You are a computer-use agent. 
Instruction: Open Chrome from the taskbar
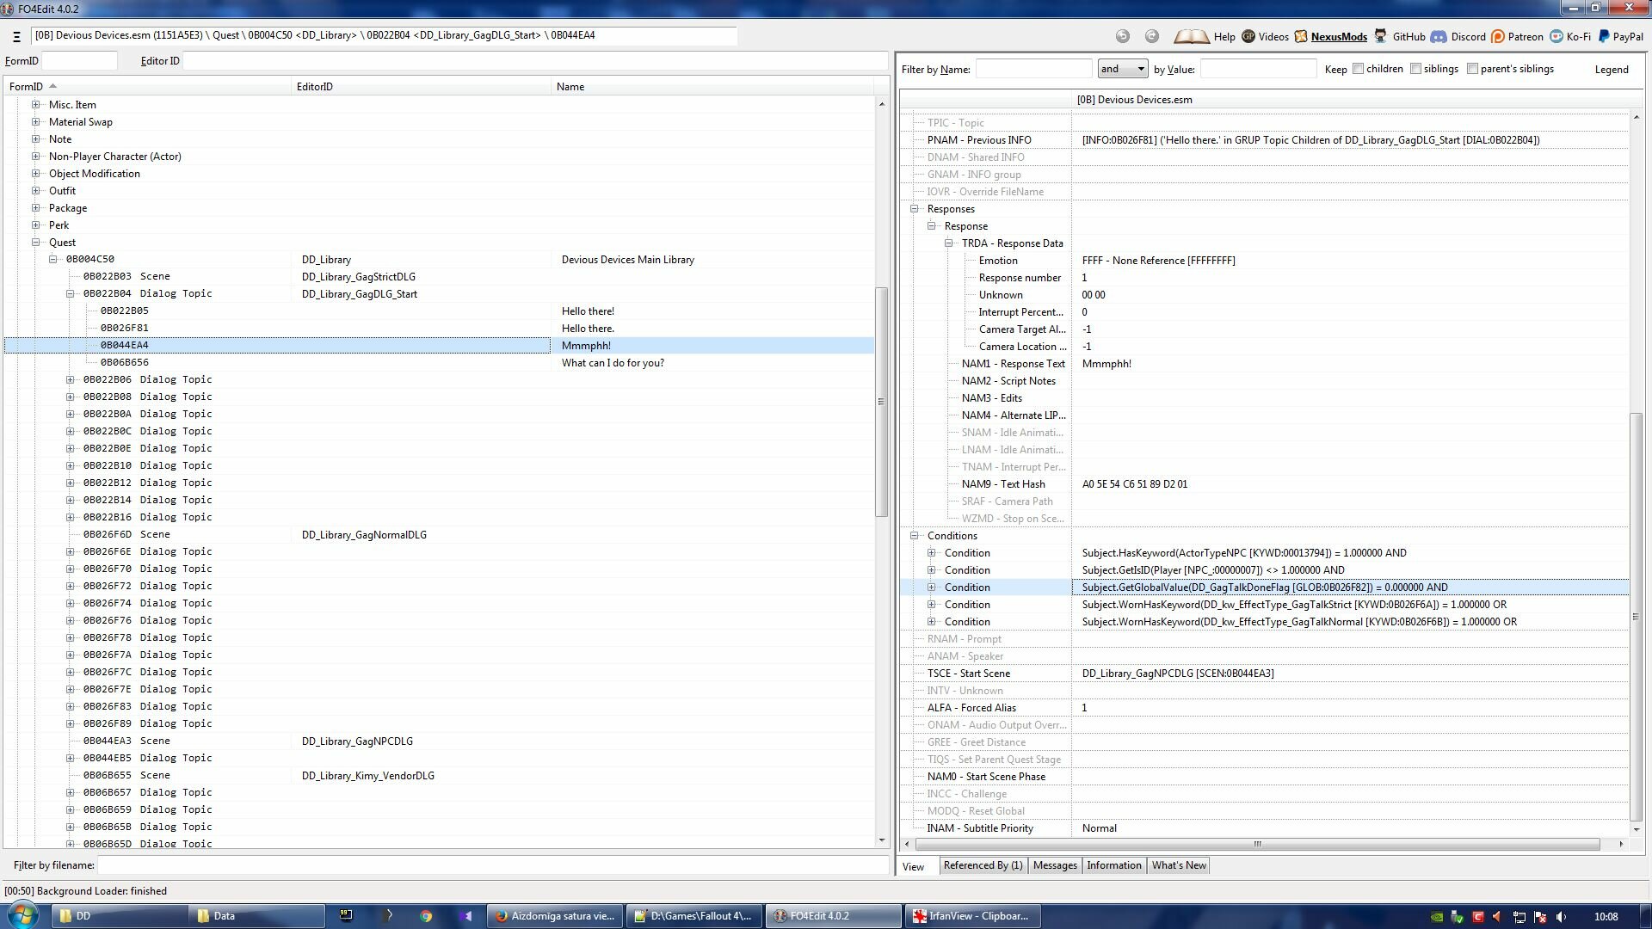tap(425, 916)
